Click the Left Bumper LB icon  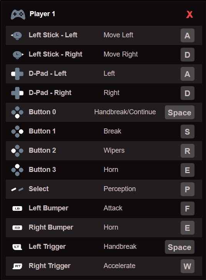point(17,208)
